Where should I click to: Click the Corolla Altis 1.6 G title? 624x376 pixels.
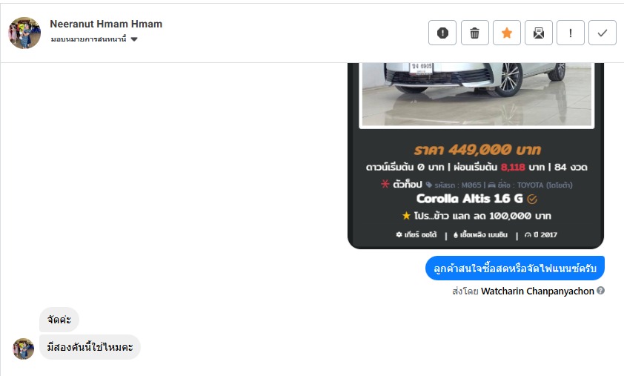point(470,198)
